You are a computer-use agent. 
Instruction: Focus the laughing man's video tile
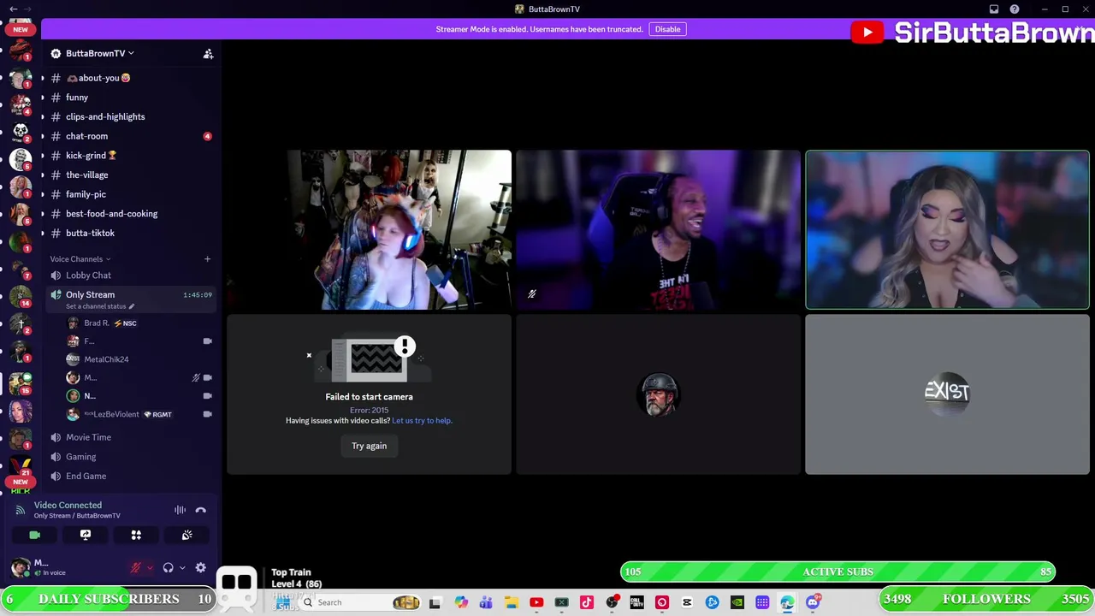658,229
